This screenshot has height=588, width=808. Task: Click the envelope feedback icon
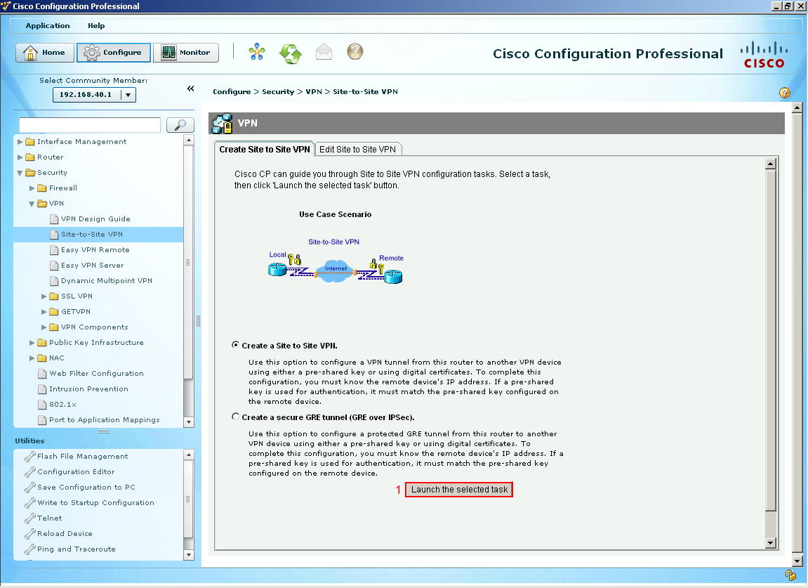(x=324, y=52)
